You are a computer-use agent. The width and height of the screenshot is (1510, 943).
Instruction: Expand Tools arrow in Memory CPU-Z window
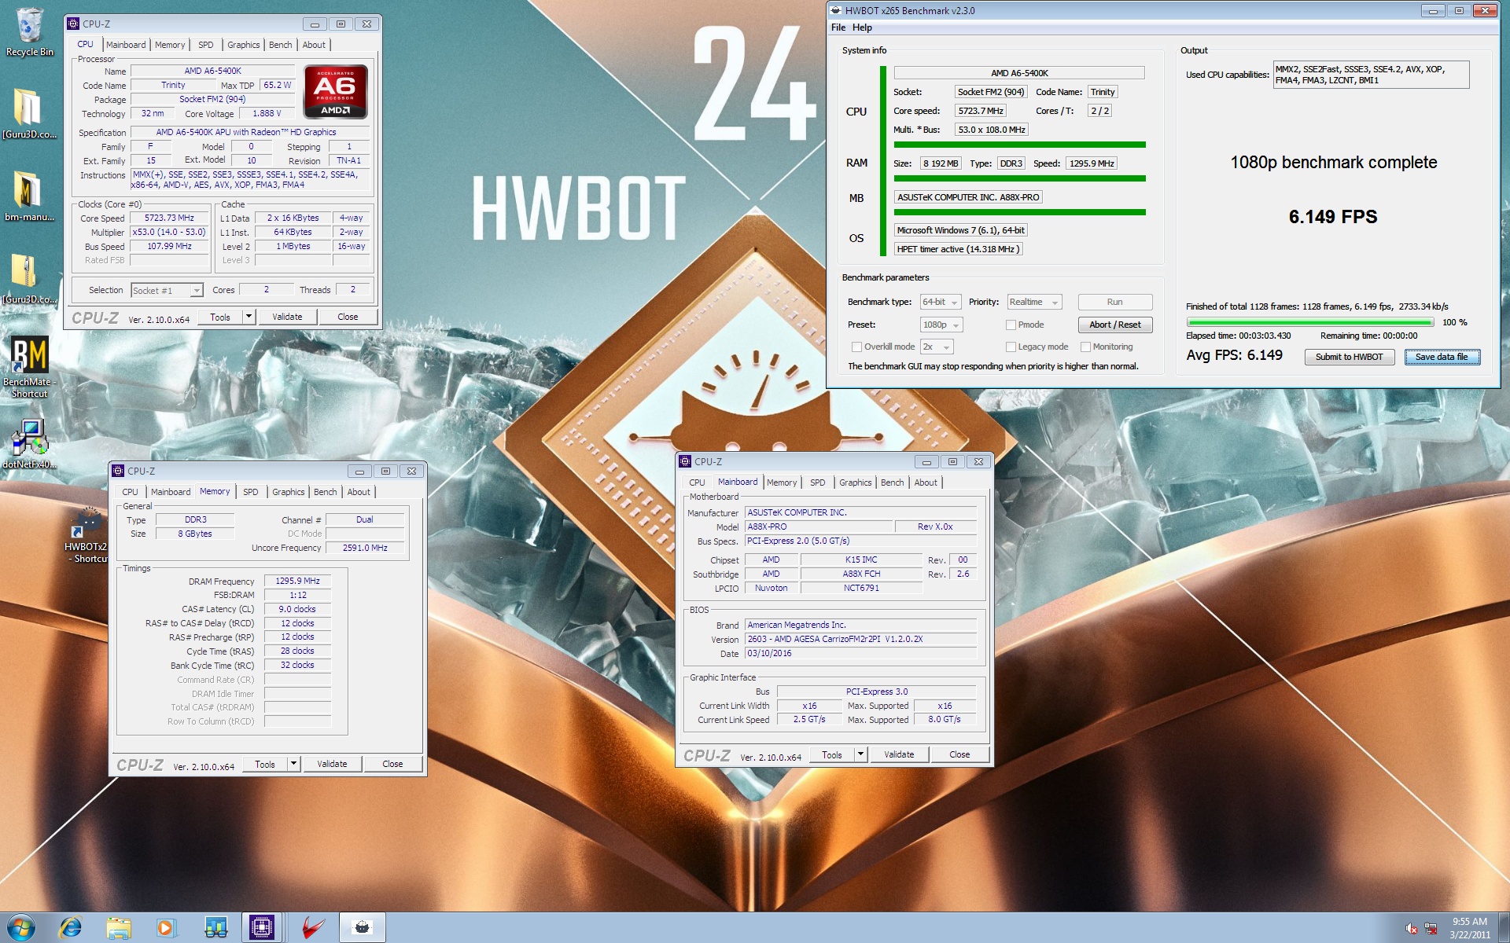tap(294, 764)
